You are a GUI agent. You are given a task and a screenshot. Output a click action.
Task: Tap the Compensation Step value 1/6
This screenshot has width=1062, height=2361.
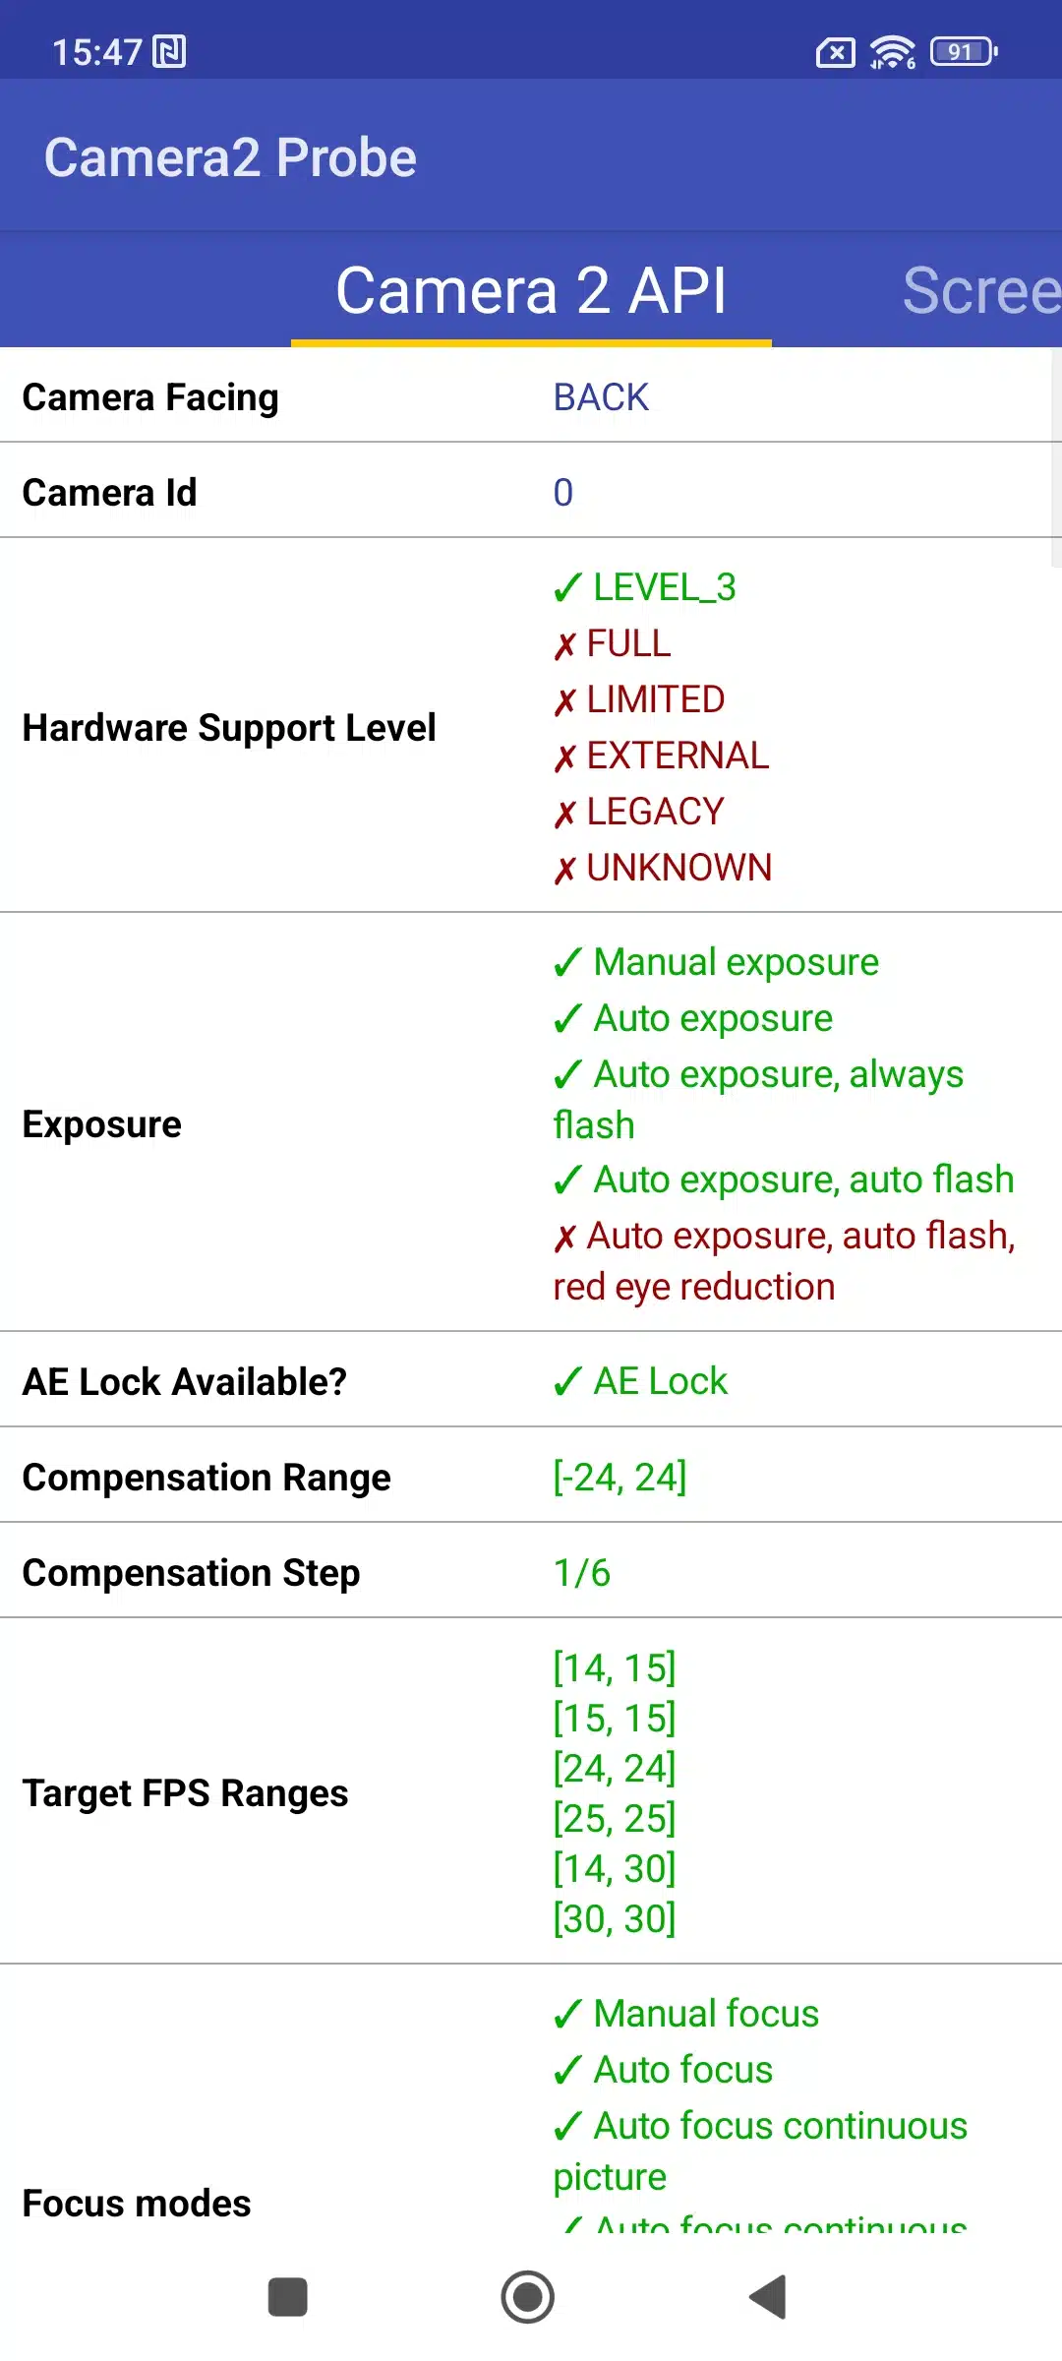click(x=582, y=1572)
